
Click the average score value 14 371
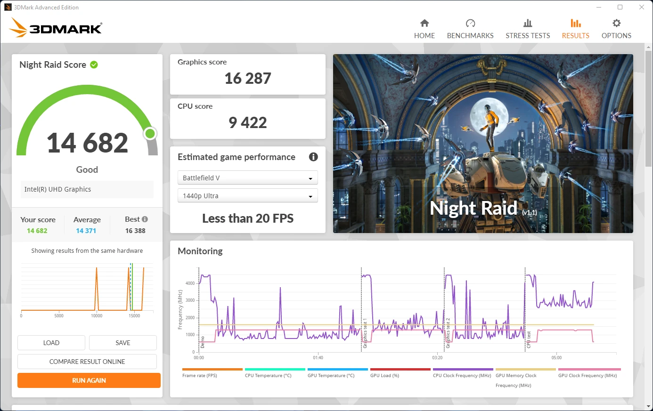(x=86, y=231)
